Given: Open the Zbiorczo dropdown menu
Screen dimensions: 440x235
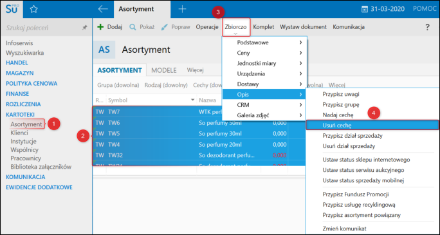Looking at the screenshot, I should tap(235, 27).
